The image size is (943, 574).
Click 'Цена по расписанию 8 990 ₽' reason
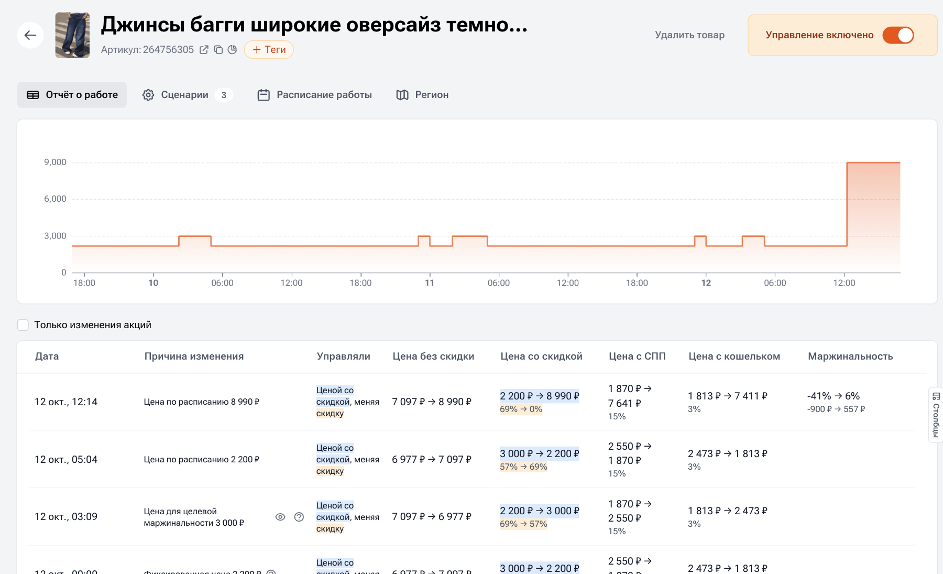pos(202,402)
